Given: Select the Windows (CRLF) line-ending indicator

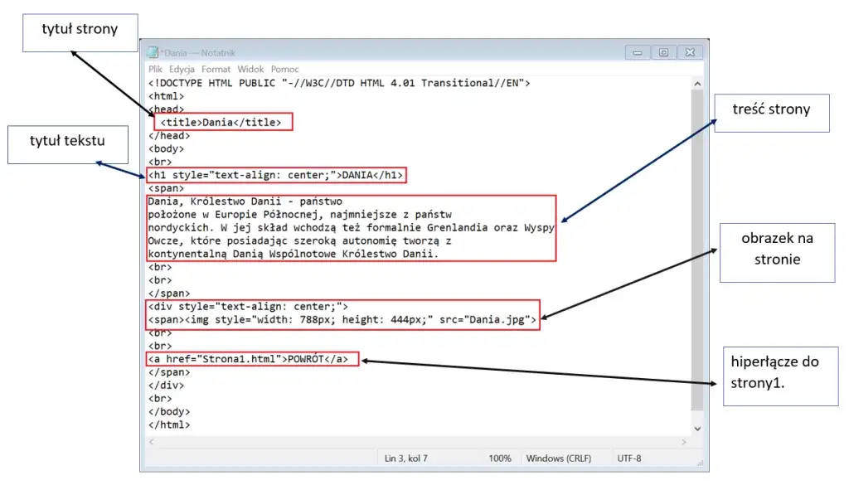Looking at the screenshot, I should point(561,457).
